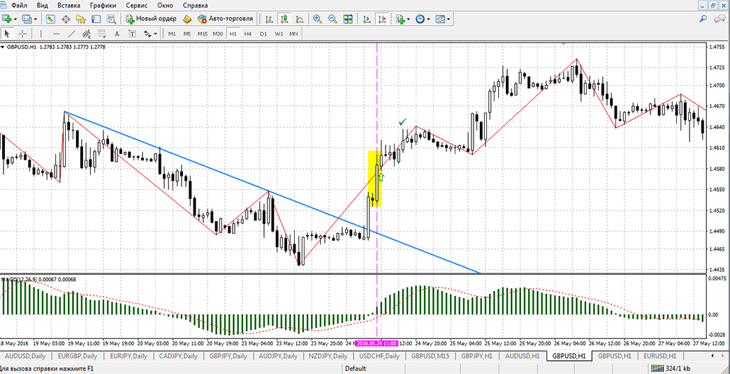
Task: Launch MetaEditor via yellow book icon
Action: tap(187, 19)
